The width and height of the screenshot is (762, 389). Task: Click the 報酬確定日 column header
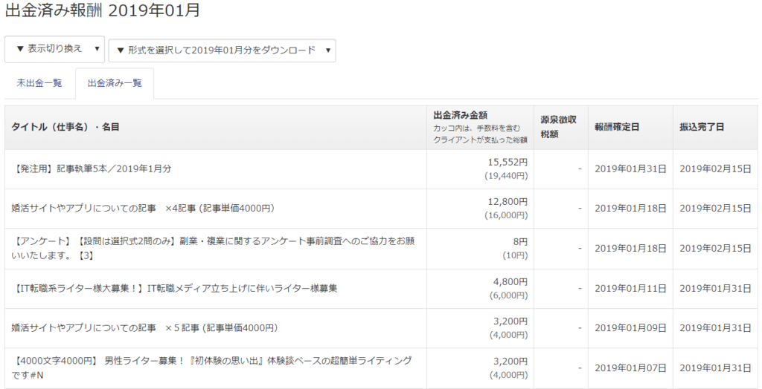tap(617, 127)
